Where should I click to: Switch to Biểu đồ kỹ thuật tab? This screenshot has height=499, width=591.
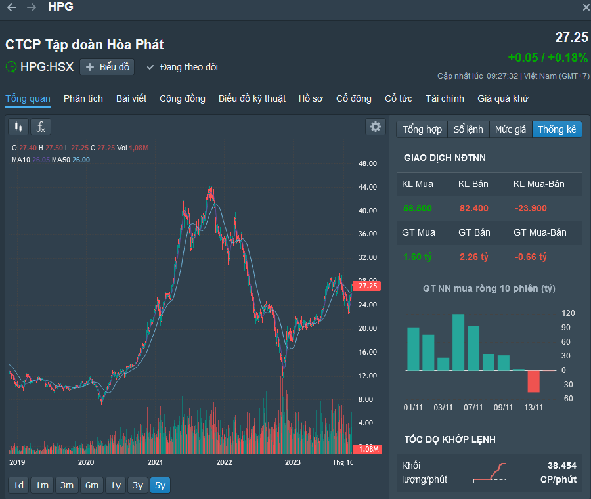click(x=252, y=98)
